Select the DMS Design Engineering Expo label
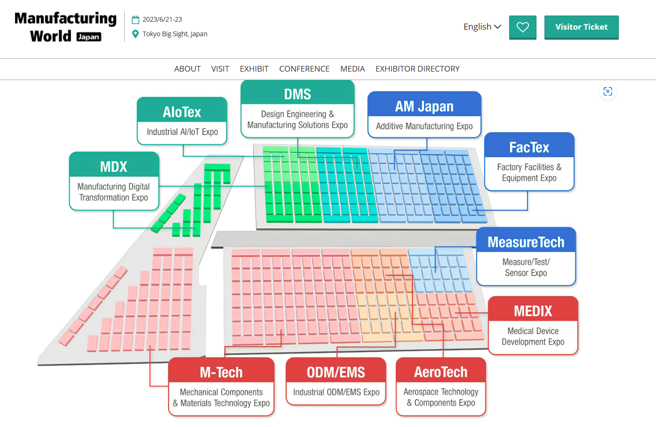This screenshot has height=427, width=656. point(297,109)
